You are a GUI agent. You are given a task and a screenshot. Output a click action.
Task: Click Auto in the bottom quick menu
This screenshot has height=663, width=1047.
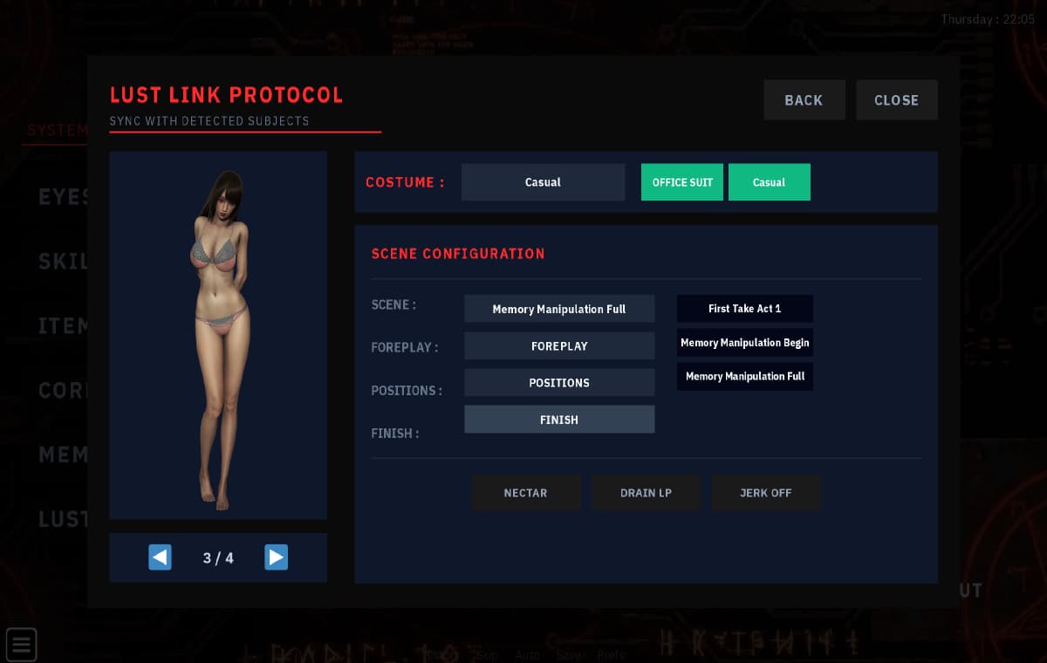(527, 654)
